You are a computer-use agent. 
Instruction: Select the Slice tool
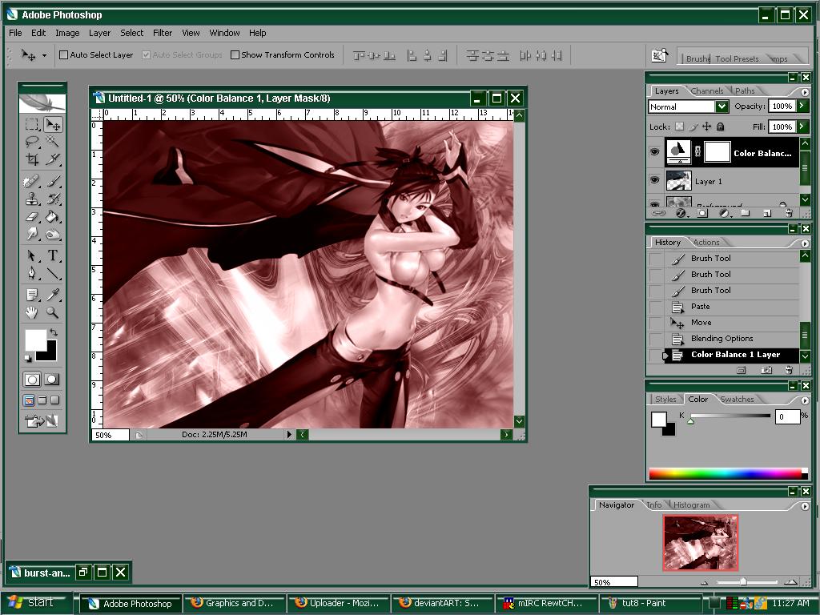[x=52, y=159]
